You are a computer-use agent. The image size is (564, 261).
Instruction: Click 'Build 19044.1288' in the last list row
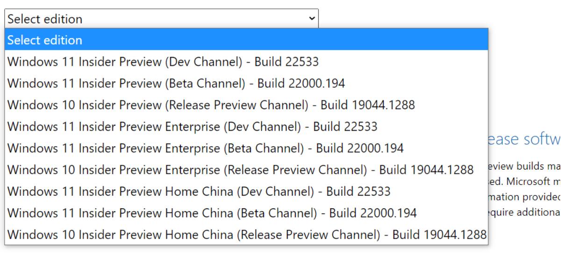(x=439, y=234)
